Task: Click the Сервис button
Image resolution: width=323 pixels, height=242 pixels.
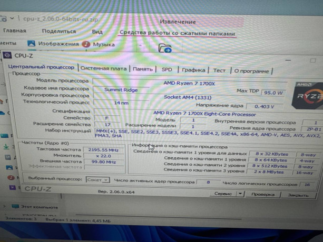Action: 223,194
